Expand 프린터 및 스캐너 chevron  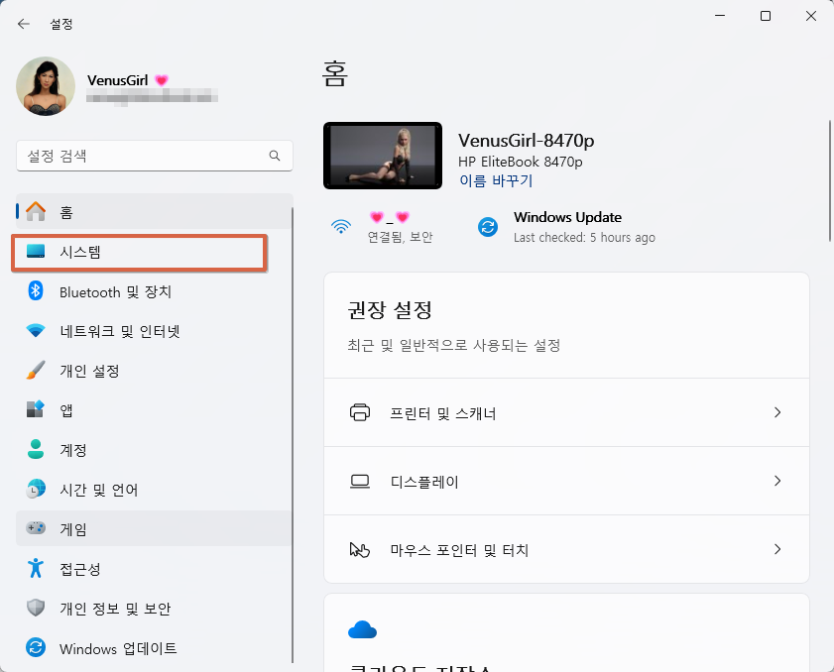pyautogui.click(x=777, y=412)
